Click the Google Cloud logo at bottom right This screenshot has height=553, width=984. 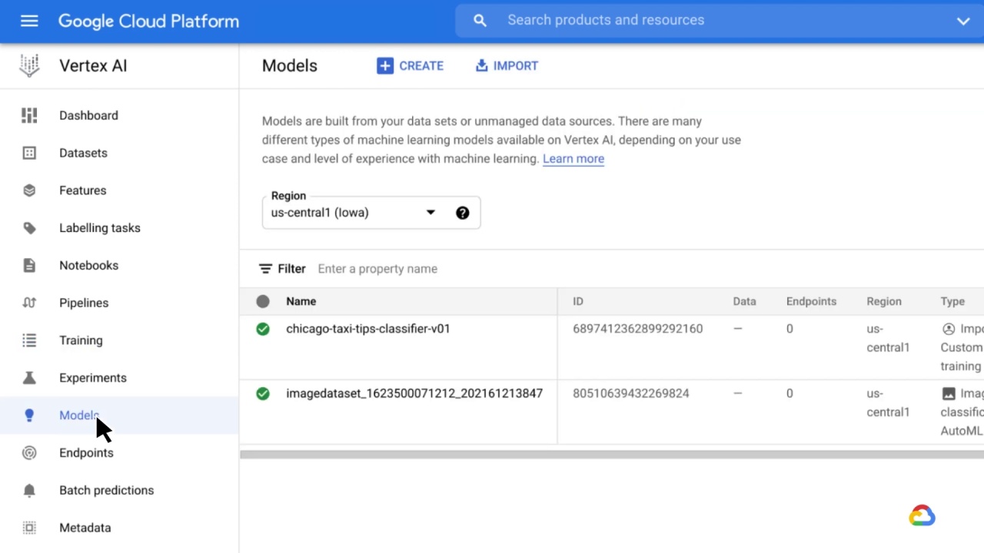(x=922, y=515)
